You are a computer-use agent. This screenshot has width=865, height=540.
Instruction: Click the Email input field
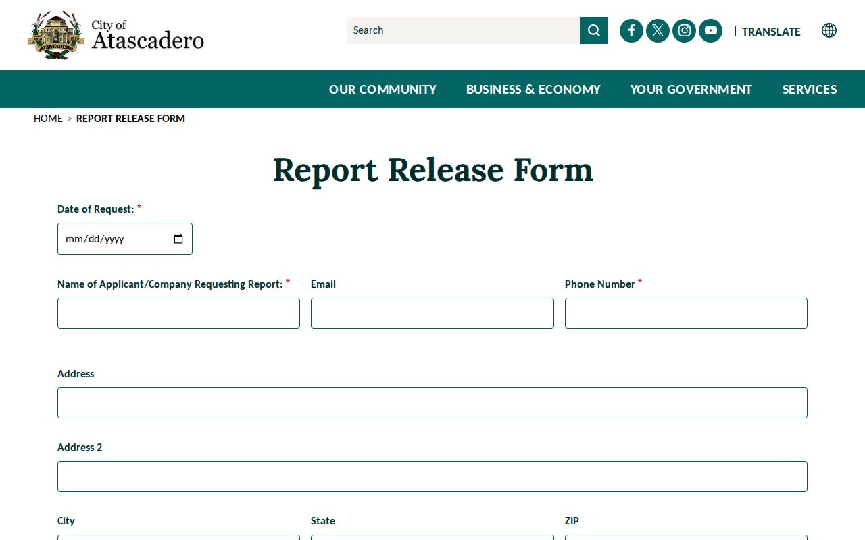point(432,313)
